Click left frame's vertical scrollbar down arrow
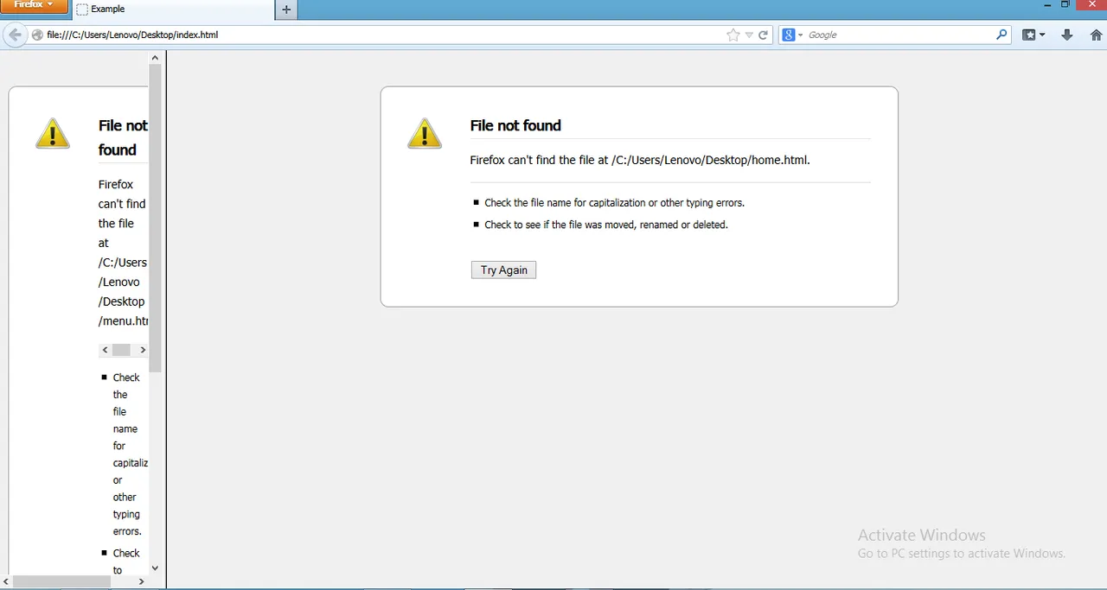Screen dimensions: 1107x590 (155, 568)
